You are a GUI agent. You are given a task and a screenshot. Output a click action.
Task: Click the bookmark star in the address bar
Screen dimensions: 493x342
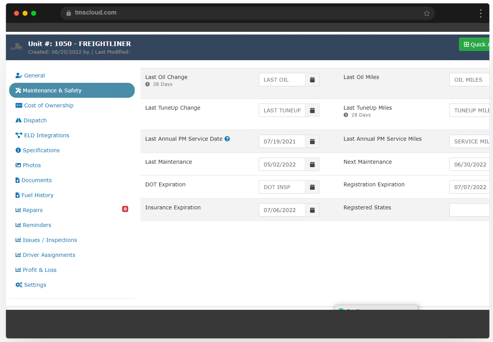click(426, 13)
